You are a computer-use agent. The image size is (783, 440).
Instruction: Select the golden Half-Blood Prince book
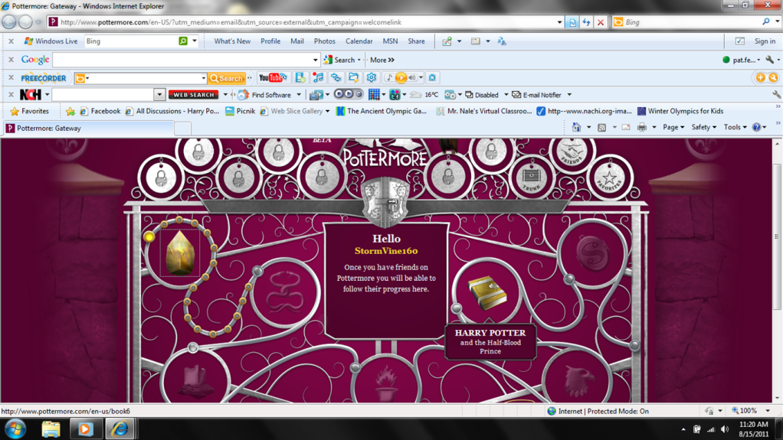tap(487, 294)
